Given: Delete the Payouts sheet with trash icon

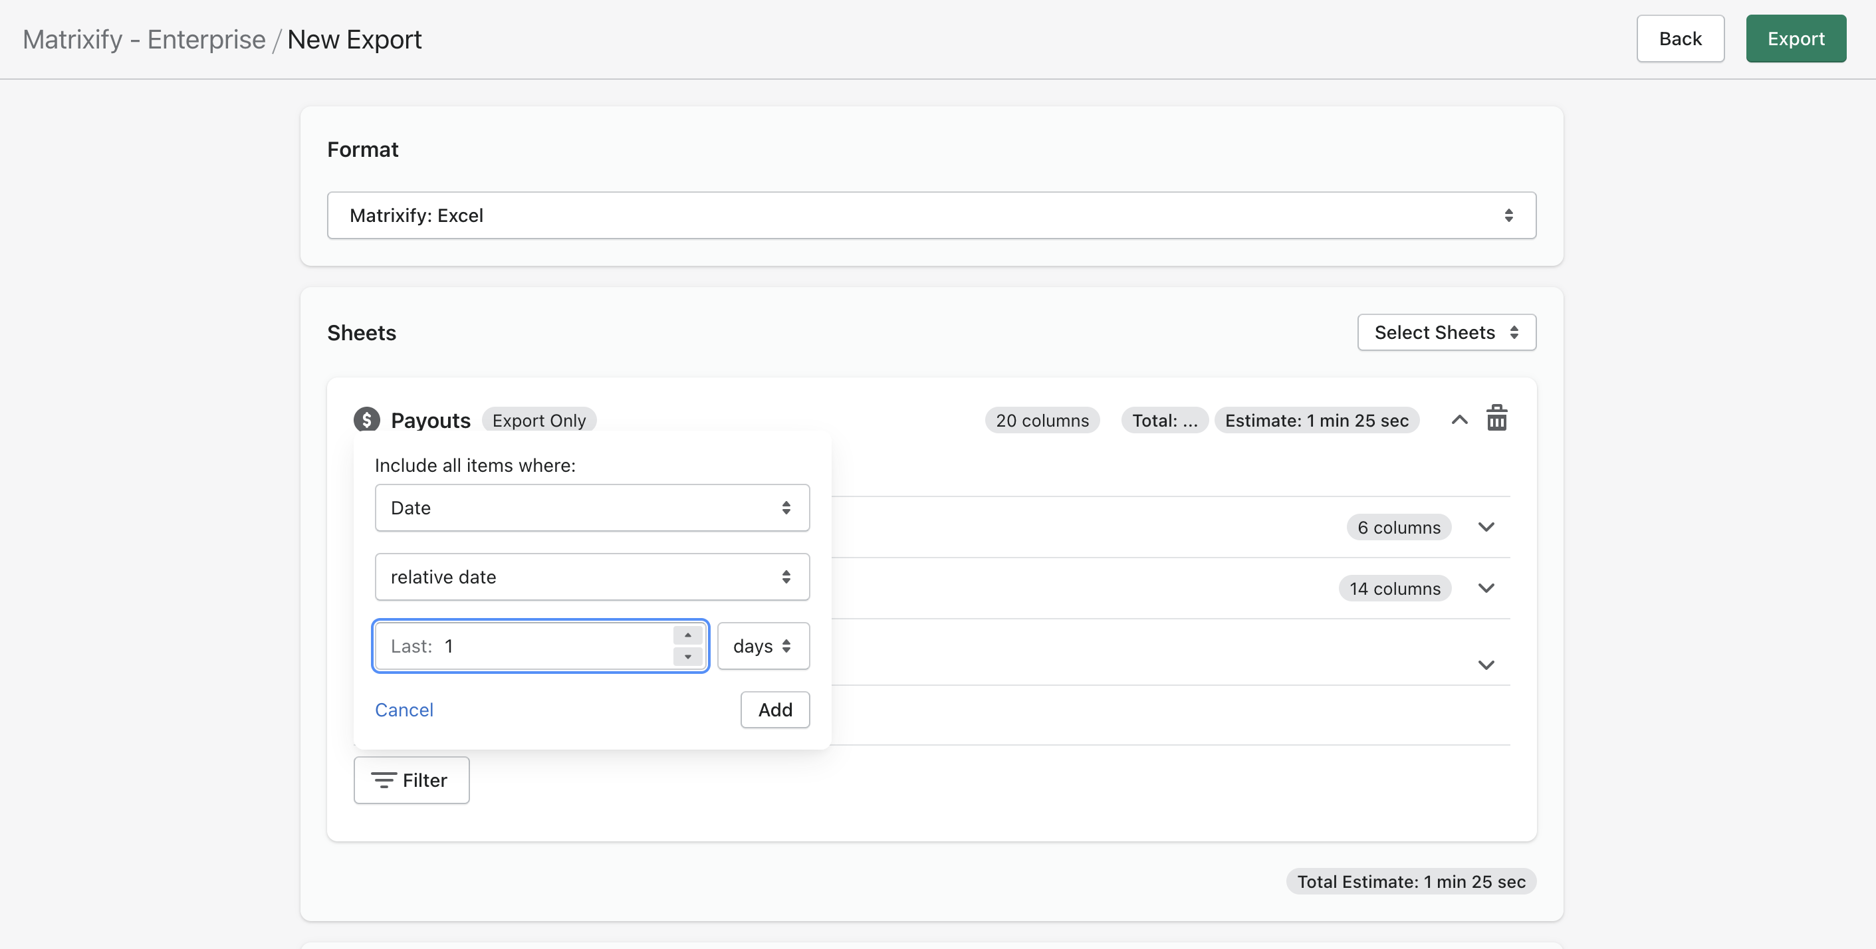Looking at the screenshot, I should click(x=1496, y=419).
